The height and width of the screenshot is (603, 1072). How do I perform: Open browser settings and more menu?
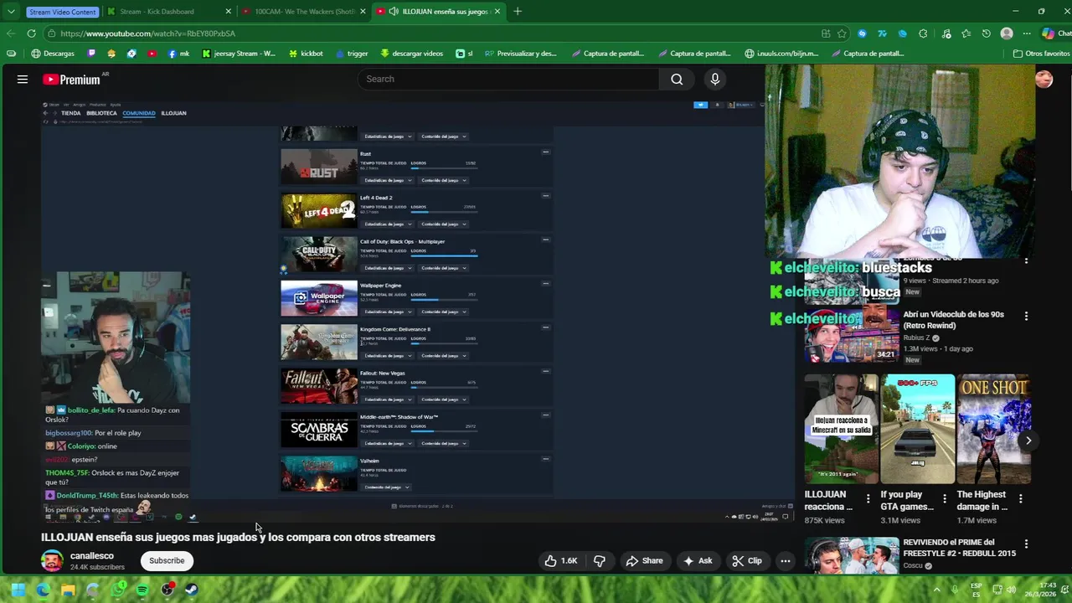pyautogui.click(x=1027, y=33)
